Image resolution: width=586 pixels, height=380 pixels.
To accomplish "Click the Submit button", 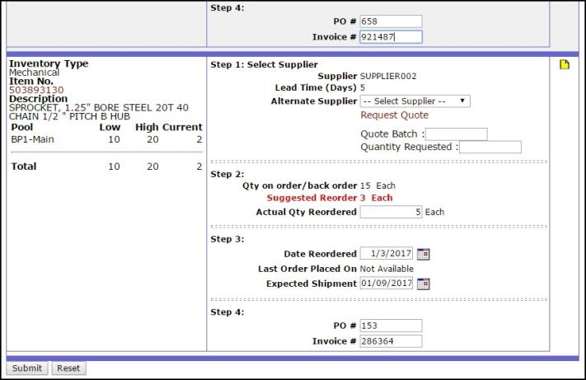I will (x=27, y=368).
